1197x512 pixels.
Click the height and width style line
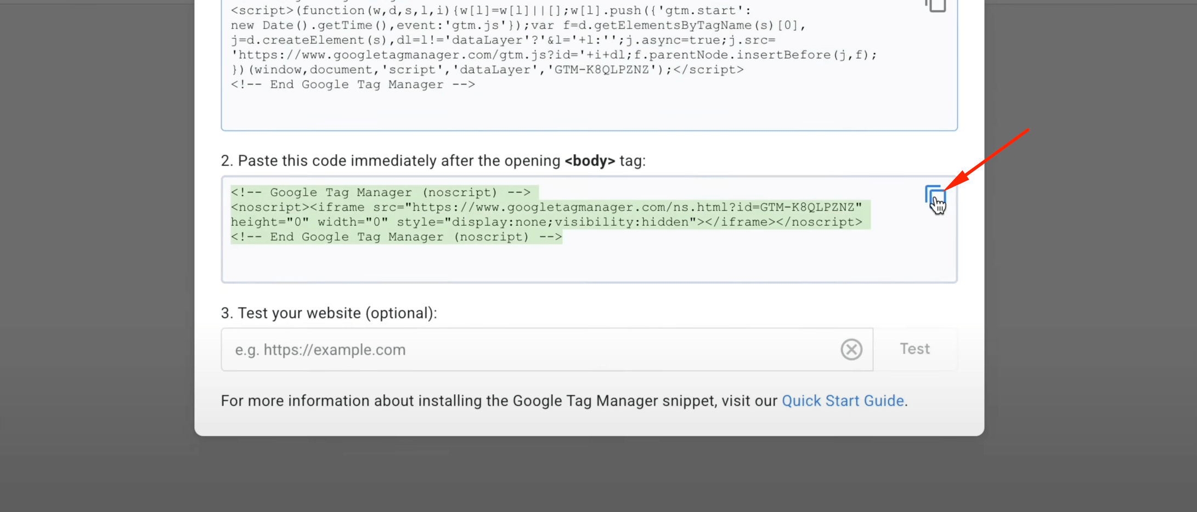click(x=546, y=222)
